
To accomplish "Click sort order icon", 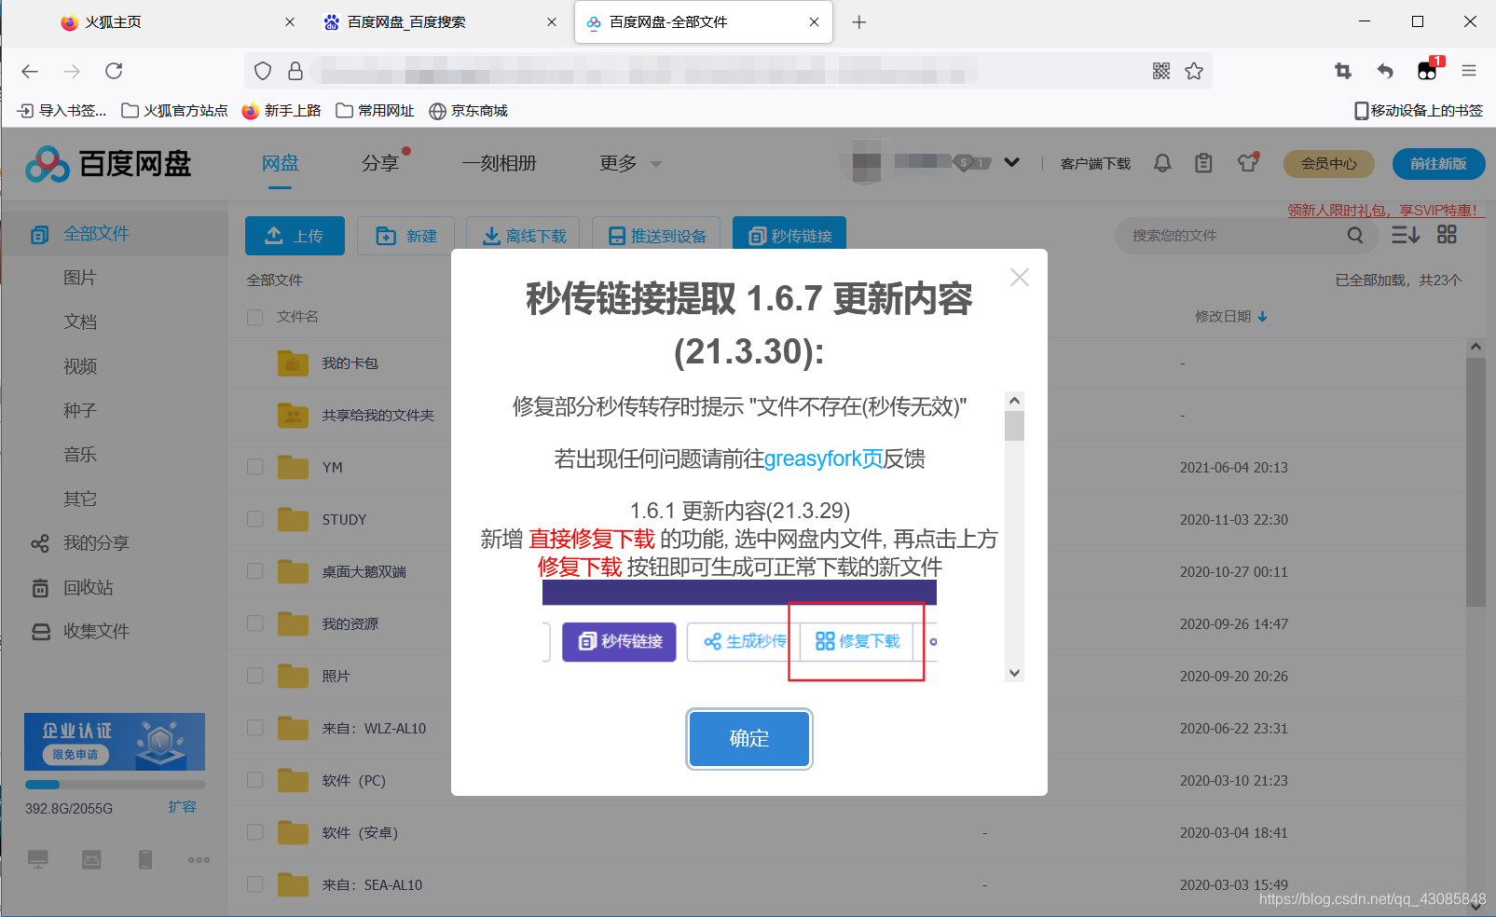I will [x=1406, y=235].
